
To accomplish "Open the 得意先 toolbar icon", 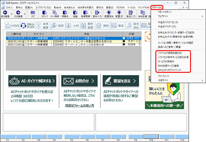I will [65, 14].
